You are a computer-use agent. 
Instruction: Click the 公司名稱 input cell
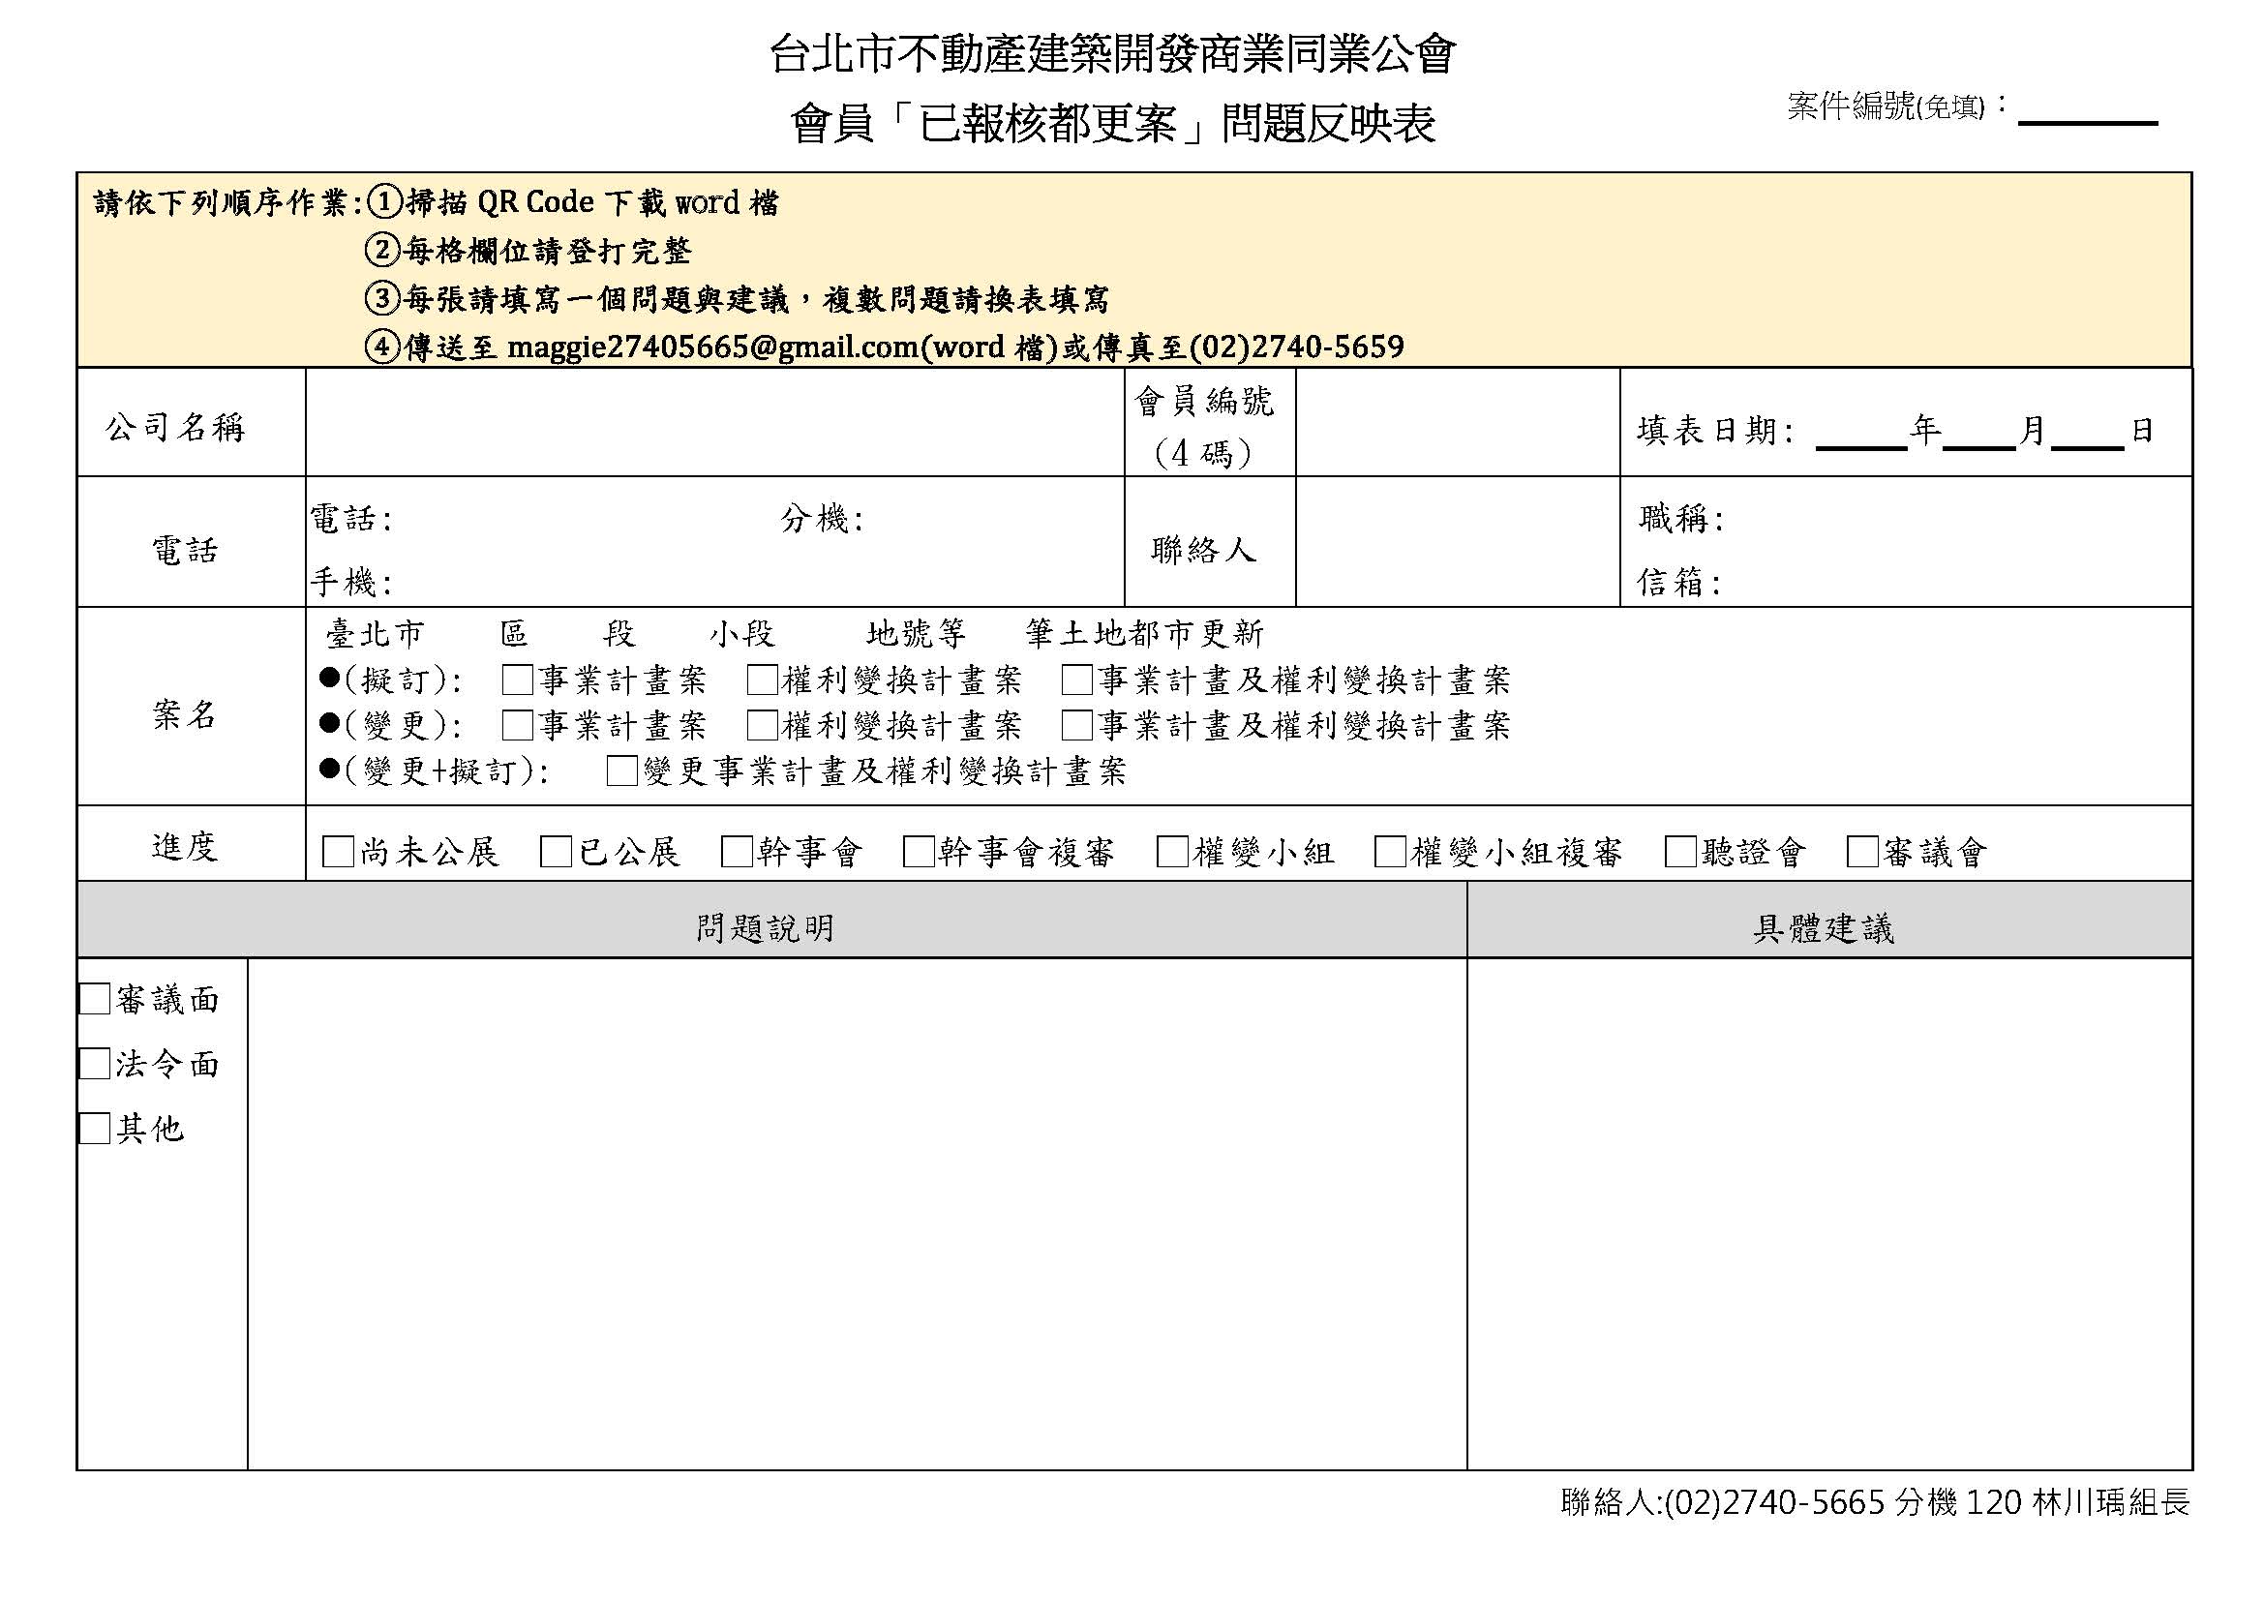(714, 424)
